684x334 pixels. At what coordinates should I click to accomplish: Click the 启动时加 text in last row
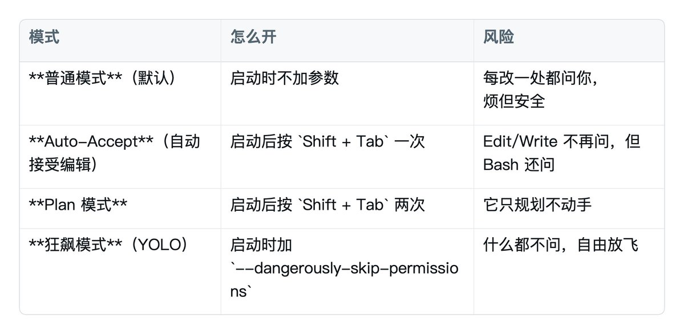coord(261,245)
